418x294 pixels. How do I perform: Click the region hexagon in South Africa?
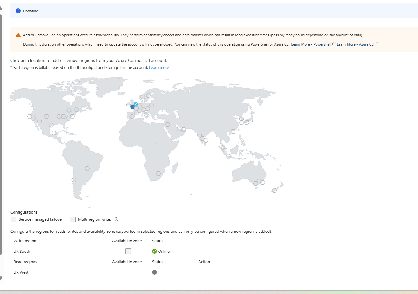[x=158, y=174]
